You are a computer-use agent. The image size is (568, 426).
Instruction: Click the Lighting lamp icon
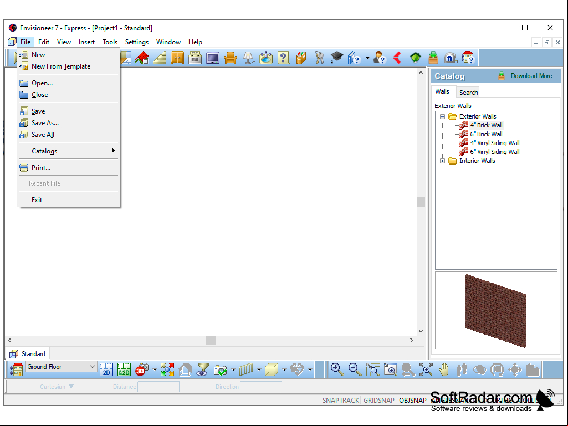[x=248, y=58]
